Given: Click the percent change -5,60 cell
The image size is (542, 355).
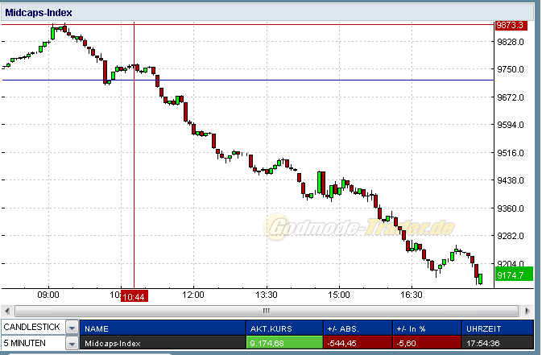Looking at the screenshot, I should point(427,343).
